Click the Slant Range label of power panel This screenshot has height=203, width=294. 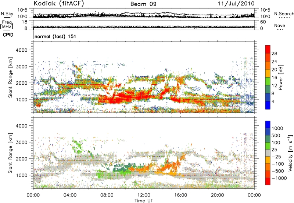(10, 77)
